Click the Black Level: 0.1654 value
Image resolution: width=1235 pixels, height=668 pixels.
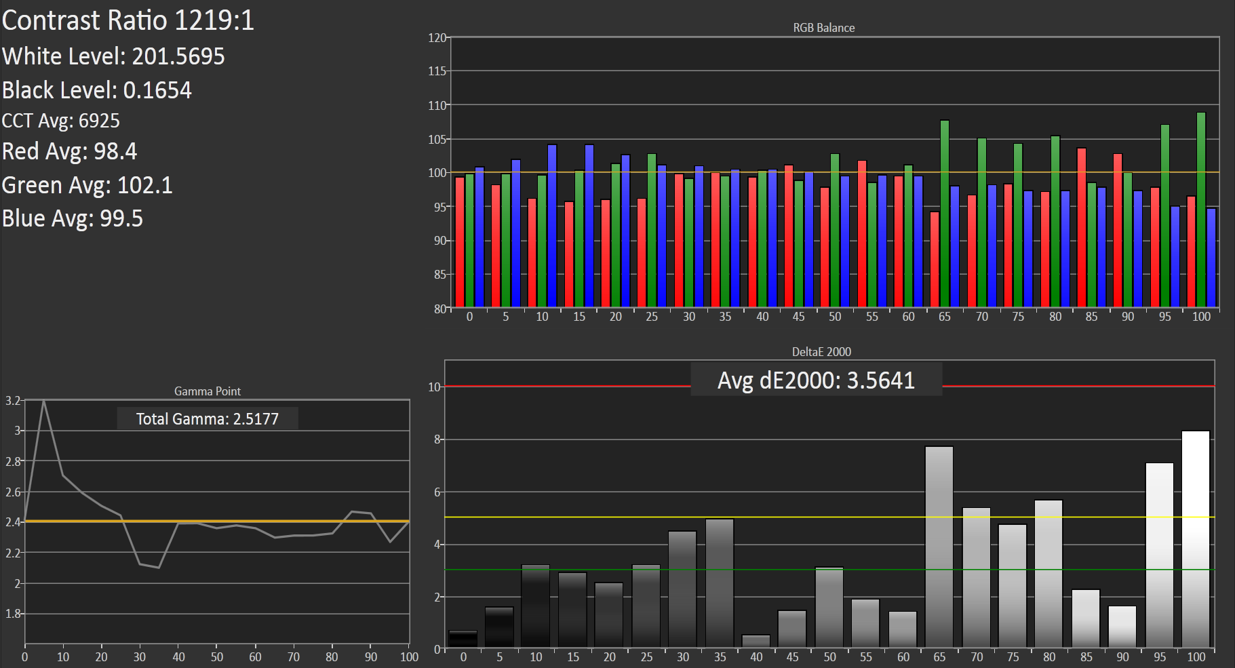pyautogui.click(x=97, y=90)
